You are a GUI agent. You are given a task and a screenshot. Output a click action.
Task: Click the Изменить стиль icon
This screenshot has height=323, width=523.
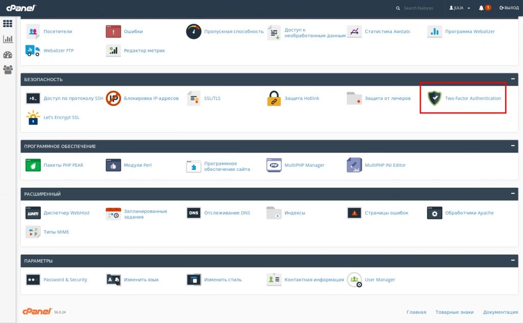194,280
